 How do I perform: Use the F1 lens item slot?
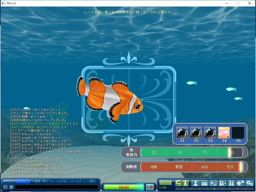click(x=182, y=132)
